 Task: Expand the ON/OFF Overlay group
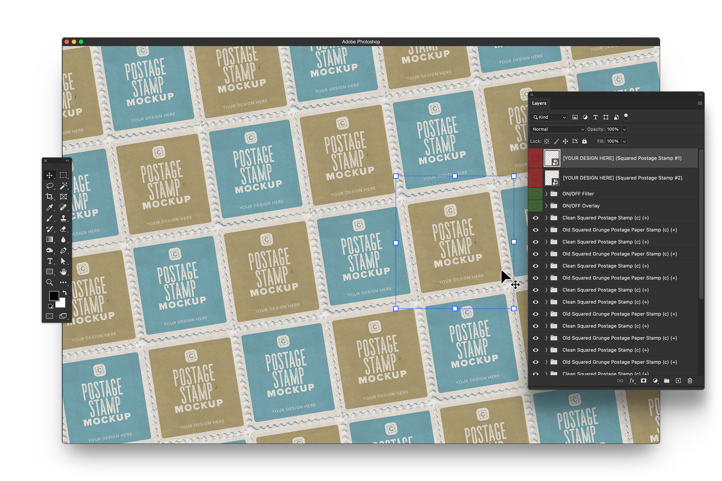[546, 206]
